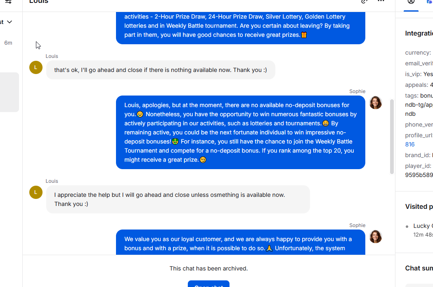Open the blue 816 profile URL link
The width and height of the screenshot is (433, 287).
pos(409,144)
